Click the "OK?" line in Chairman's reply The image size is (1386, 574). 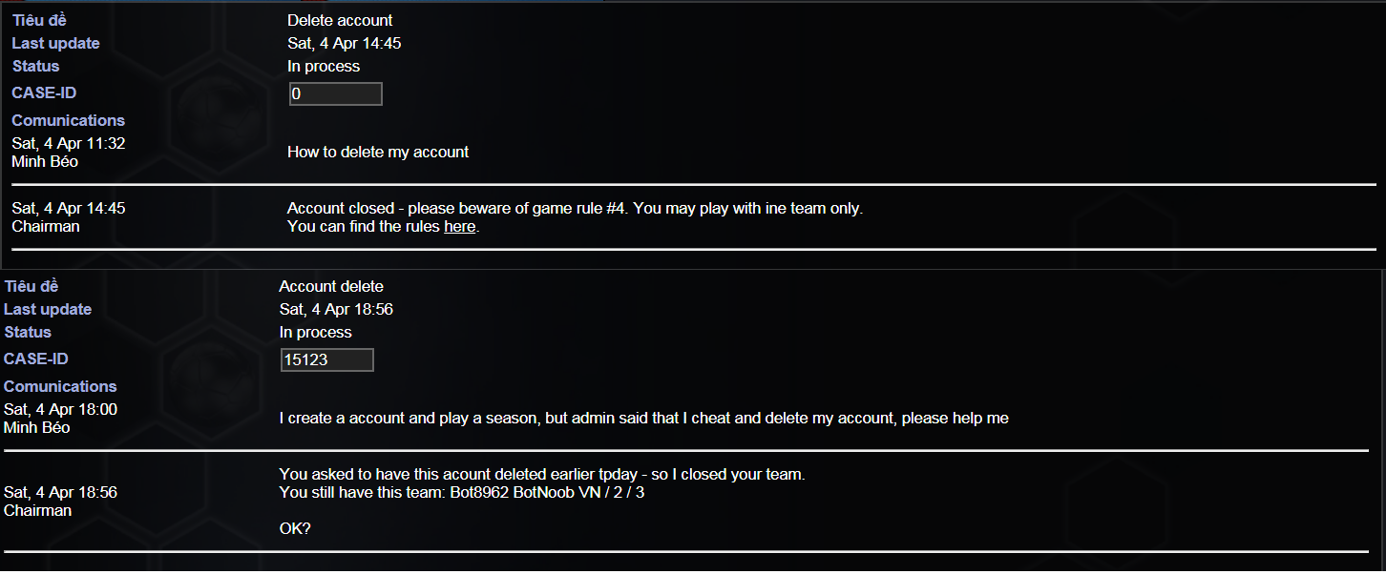[295, 528]
